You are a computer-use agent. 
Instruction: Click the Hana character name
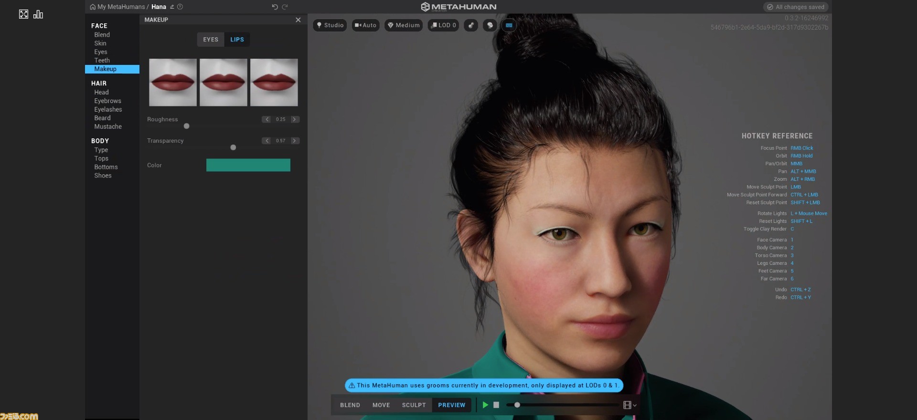pos(159,7)
